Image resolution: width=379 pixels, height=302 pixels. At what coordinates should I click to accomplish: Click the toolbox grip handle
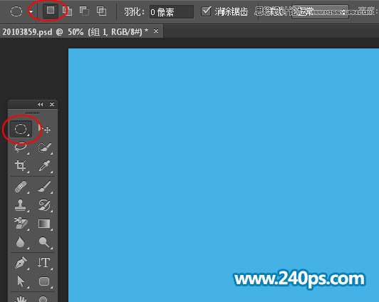[x=32, y=113]
